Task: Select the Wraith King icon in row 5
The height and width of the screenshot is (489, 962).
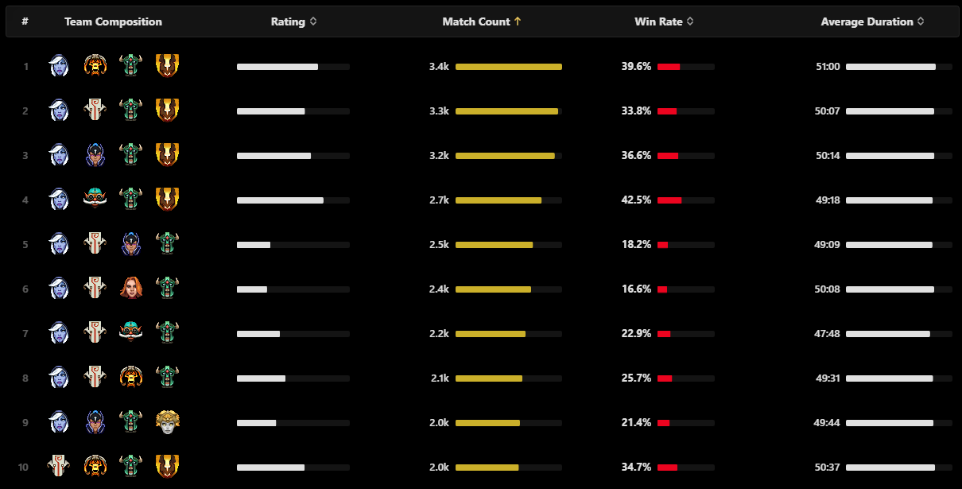Action: coord(166,244)
